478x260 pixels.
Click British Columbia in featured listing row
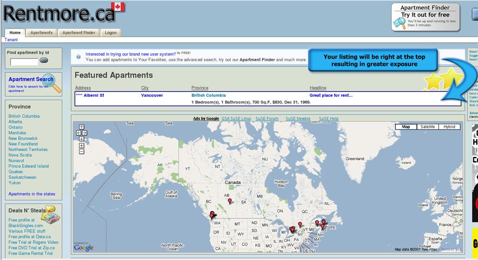[x=209, y=95]
